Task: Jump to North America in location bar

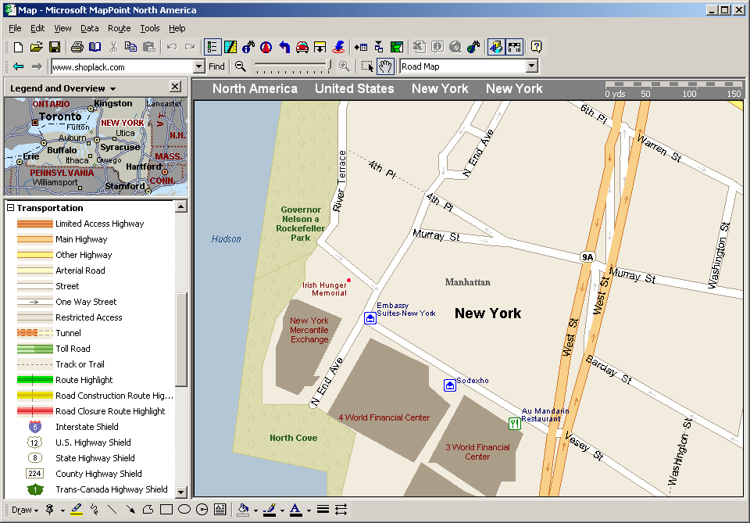Action: click(255, 88)
